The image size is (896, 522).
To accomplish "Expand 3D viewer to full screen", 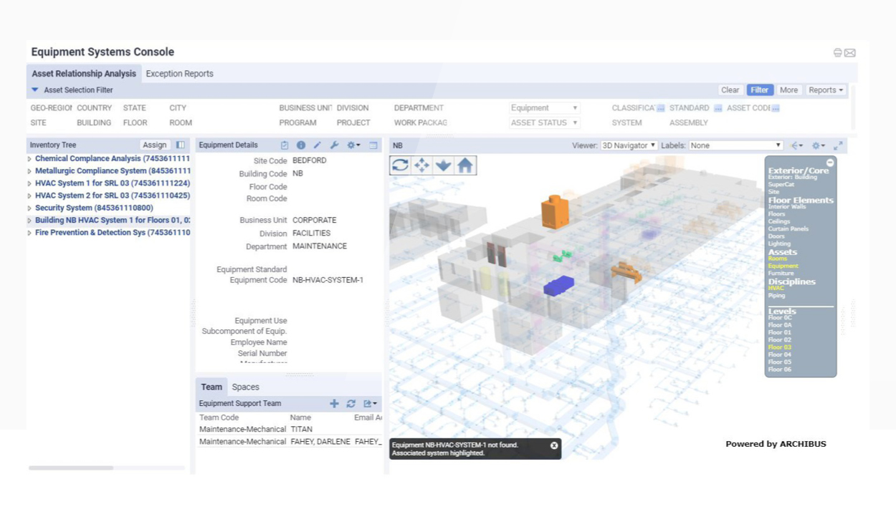I will tap(838, 145).
